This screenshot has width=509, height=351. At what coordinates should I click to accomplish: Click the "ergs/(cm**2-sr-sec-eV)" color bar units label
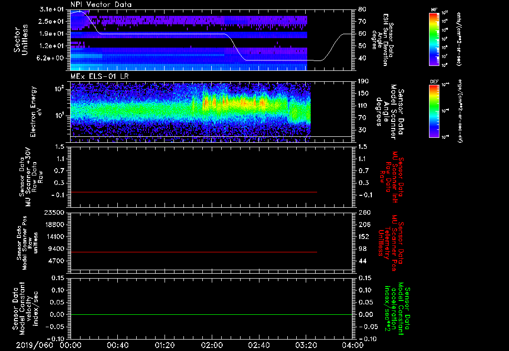461,111
